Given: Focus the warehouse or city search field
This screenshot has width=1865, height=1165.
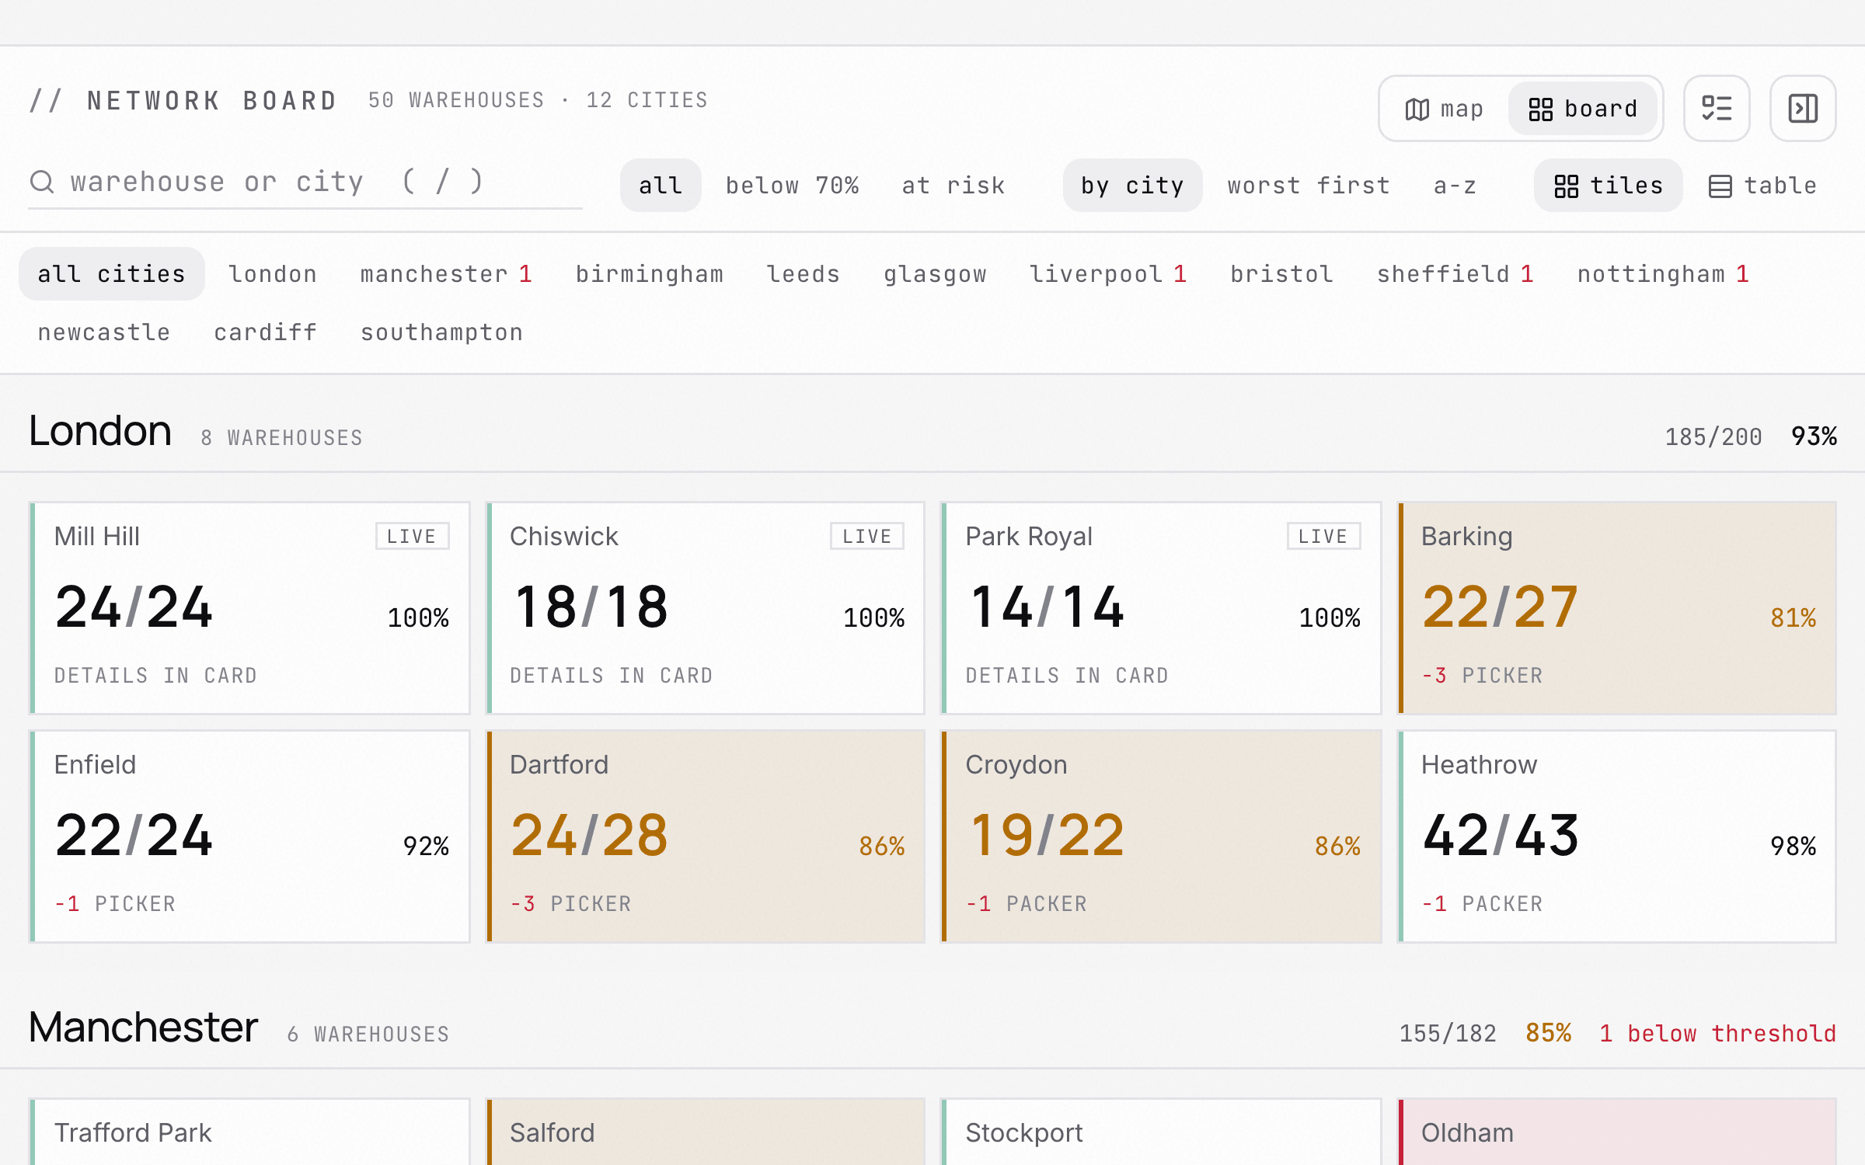Looking at the screenshot, I should tap(305, 183).
